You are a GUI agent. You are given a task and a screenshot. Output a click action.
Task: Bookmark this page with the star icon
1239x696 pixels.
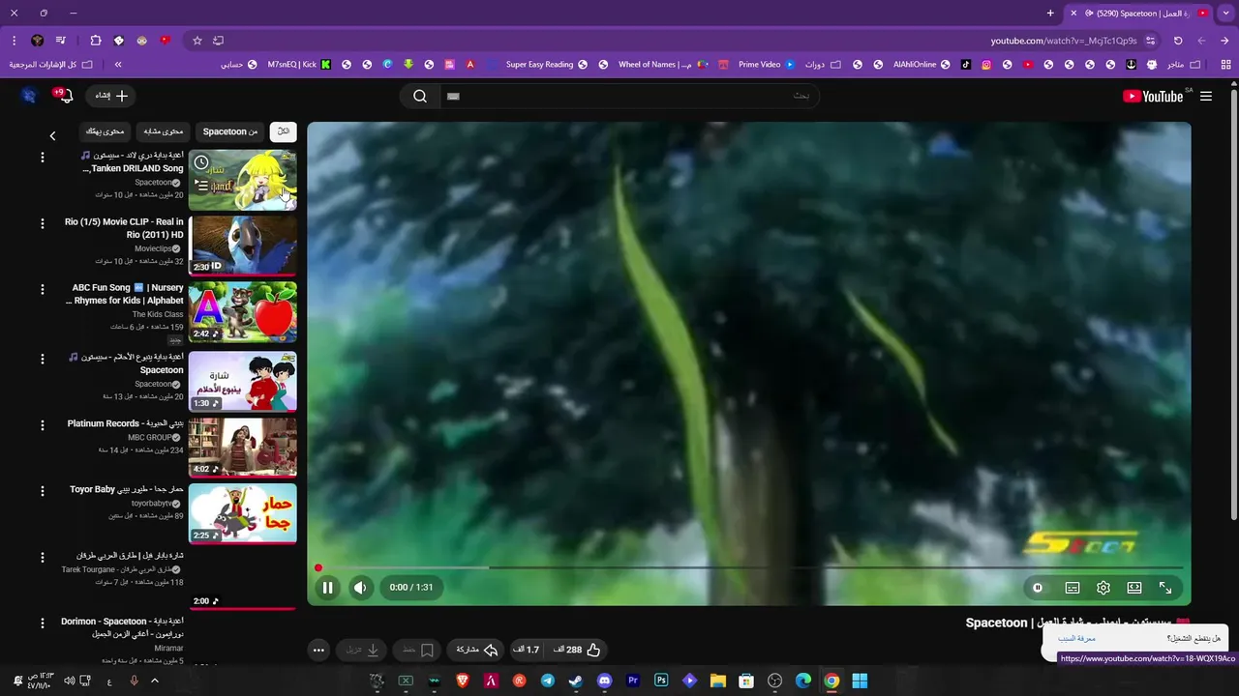coord(197,41)
